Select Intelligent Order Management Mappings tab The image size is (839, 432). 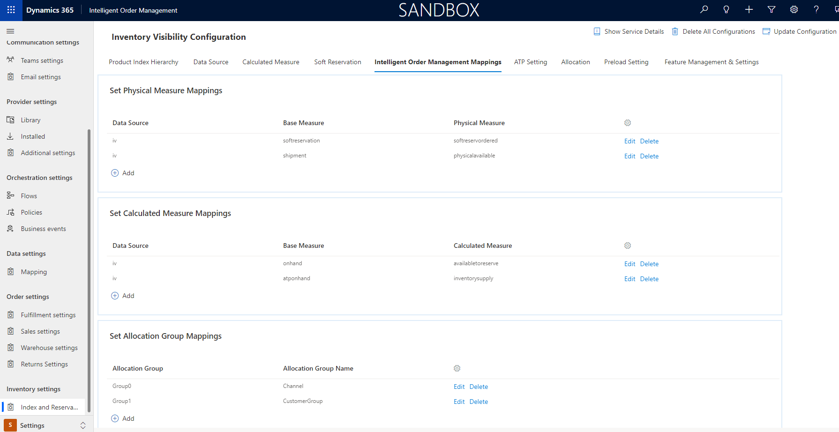pyautogui.click(x=438, y=62)
